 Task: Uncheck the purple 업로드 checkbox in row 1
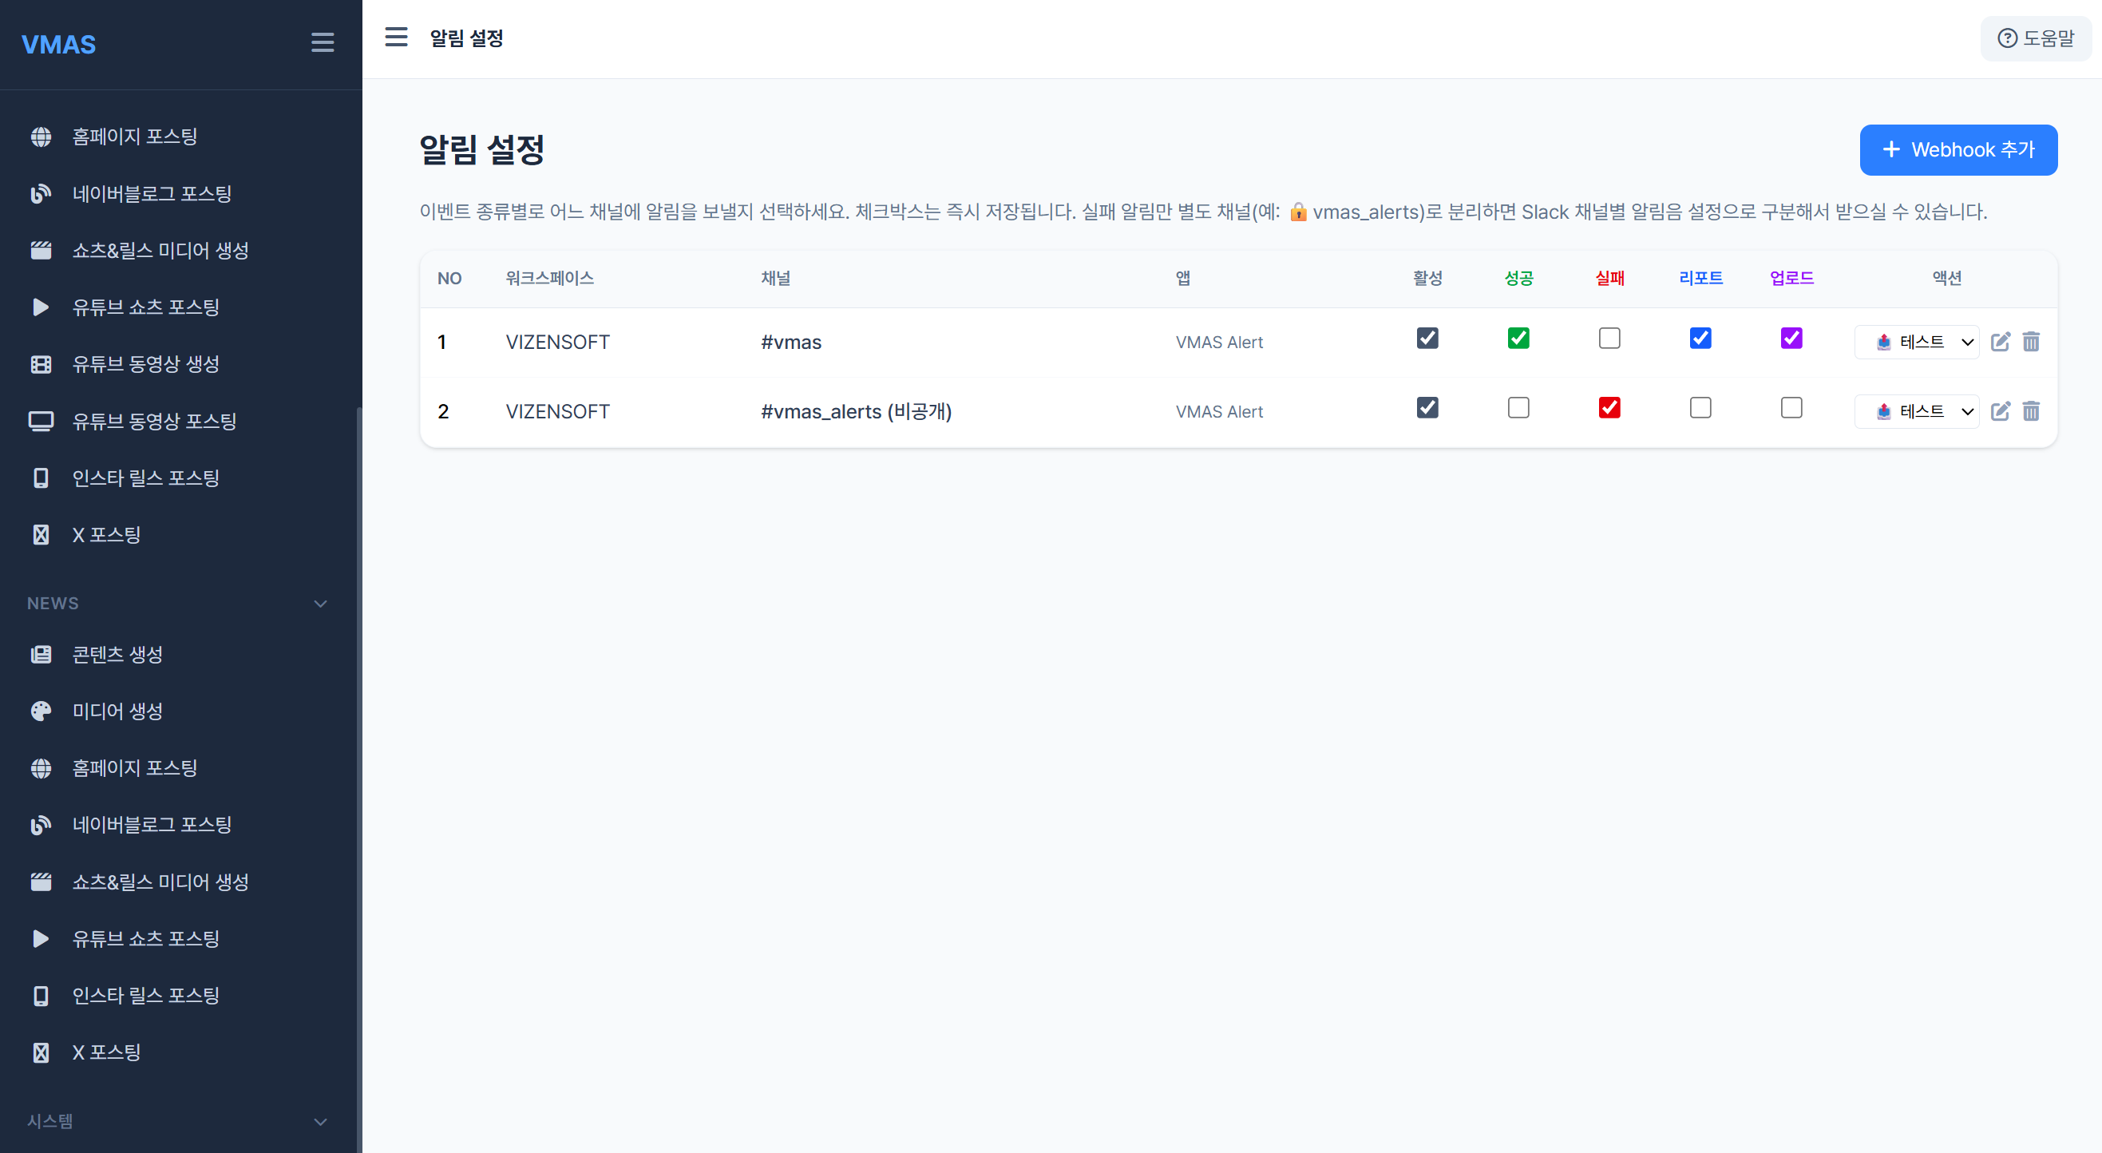[x=1791, y=339]
